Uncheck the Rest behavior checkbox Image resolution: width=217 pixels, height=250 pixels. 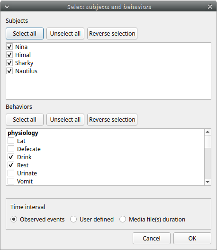tap(11, 165)
